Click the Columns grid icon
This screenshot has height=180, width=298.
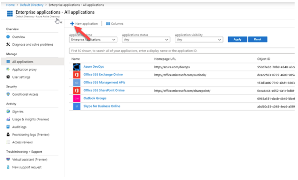tap(108, 24)
